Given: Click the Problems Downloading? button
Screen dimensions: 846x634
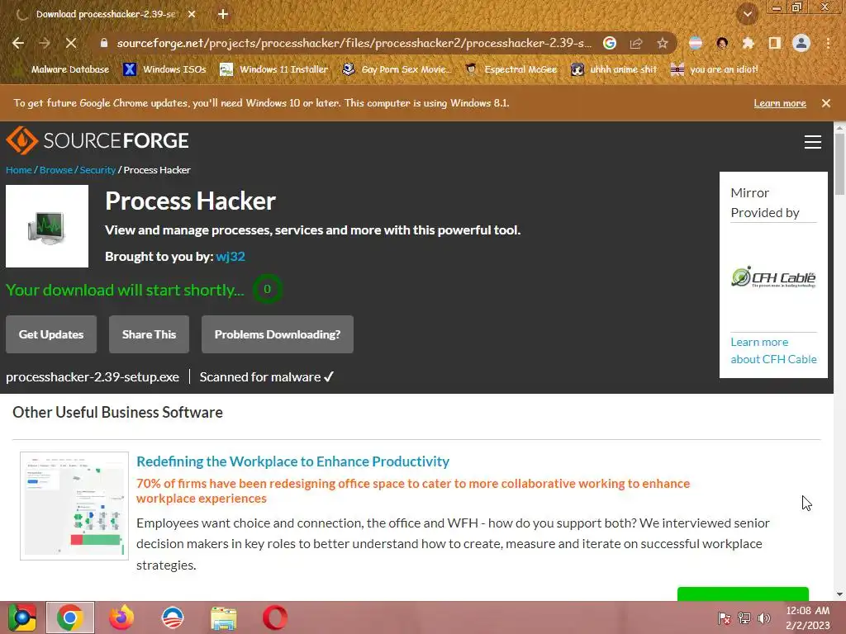Looking at the screenshot, I should point(278,334).
